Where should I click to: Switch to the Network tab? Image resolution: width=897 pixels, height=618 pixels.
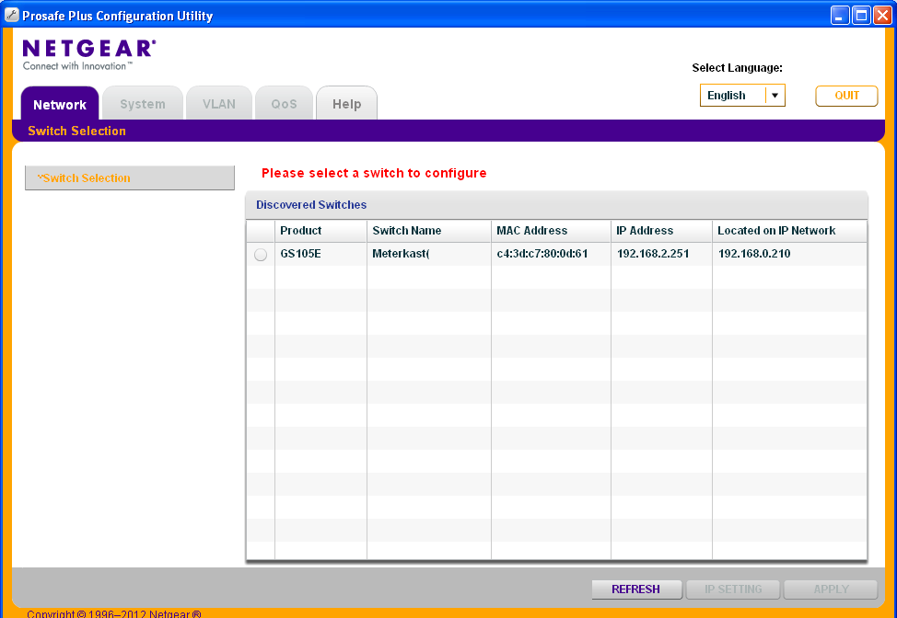pos(60,104)
